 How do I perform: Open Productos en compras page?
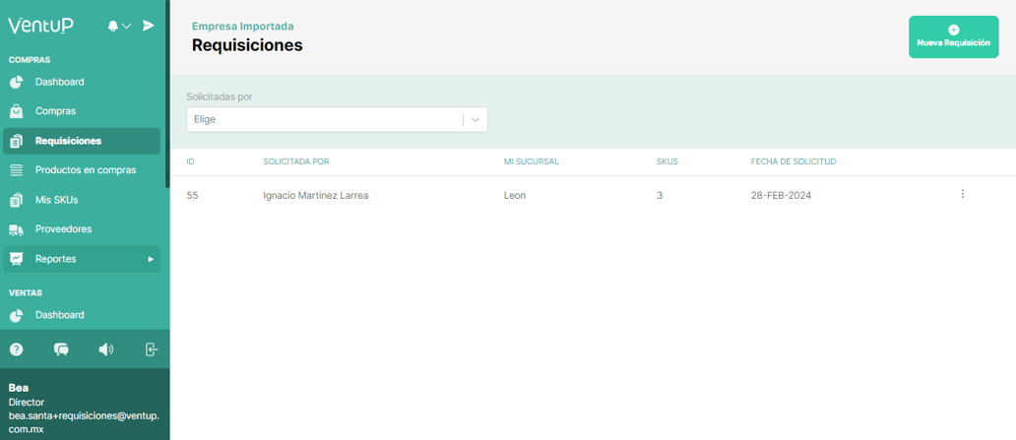tap(85, 170)
